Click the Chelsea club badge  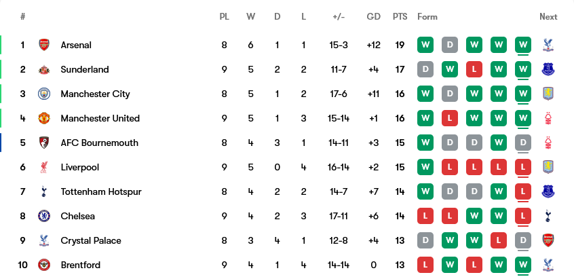(x=44, y=216)
